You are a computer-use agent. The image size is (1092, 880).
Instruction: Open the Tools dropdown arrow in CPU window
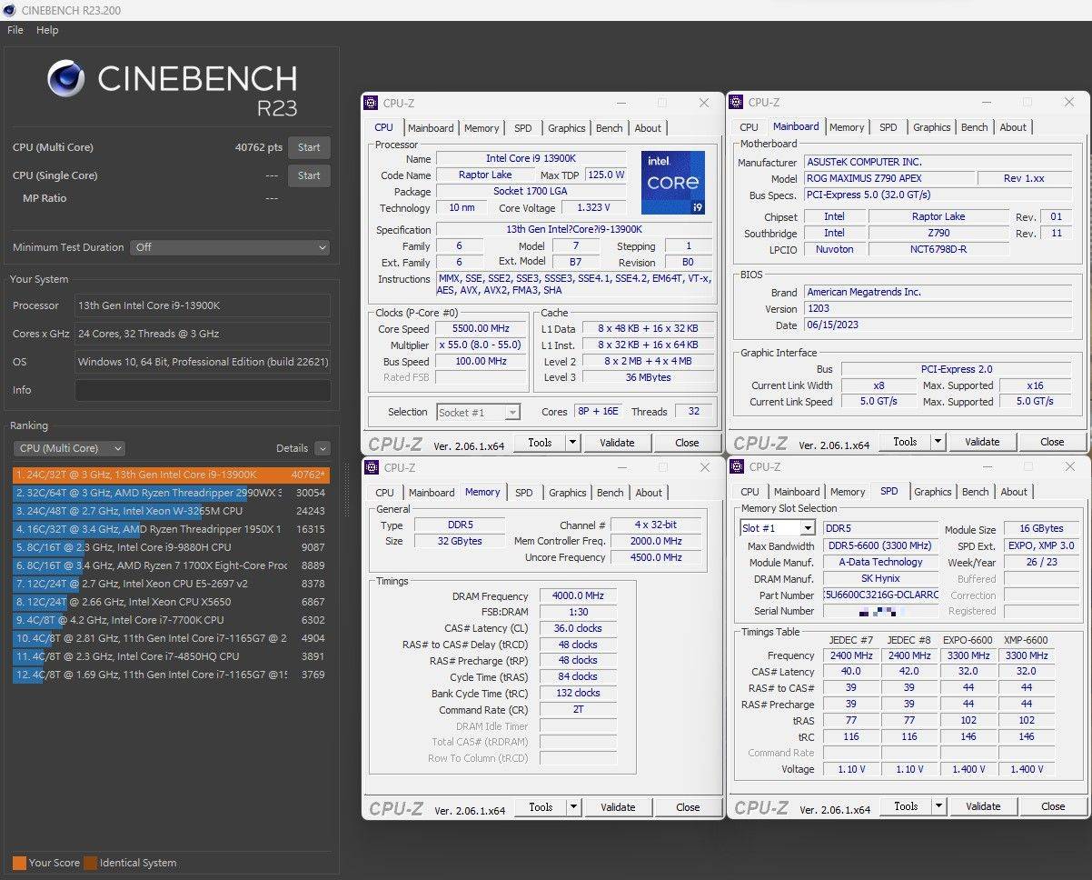[572, 443]
